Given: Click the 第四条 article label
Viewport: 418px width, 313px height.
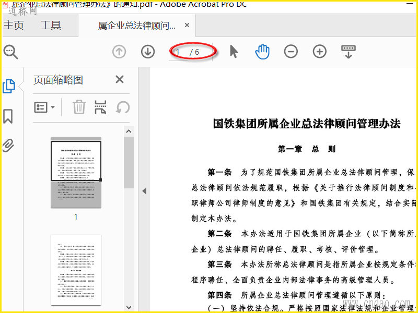Looking at the screenshot, I should tap(219, 295).
